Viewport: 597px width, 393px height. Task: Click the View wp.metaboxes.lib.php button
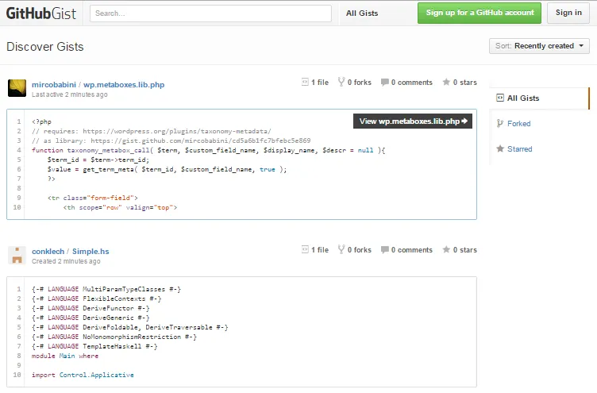(x=414, y=121)
